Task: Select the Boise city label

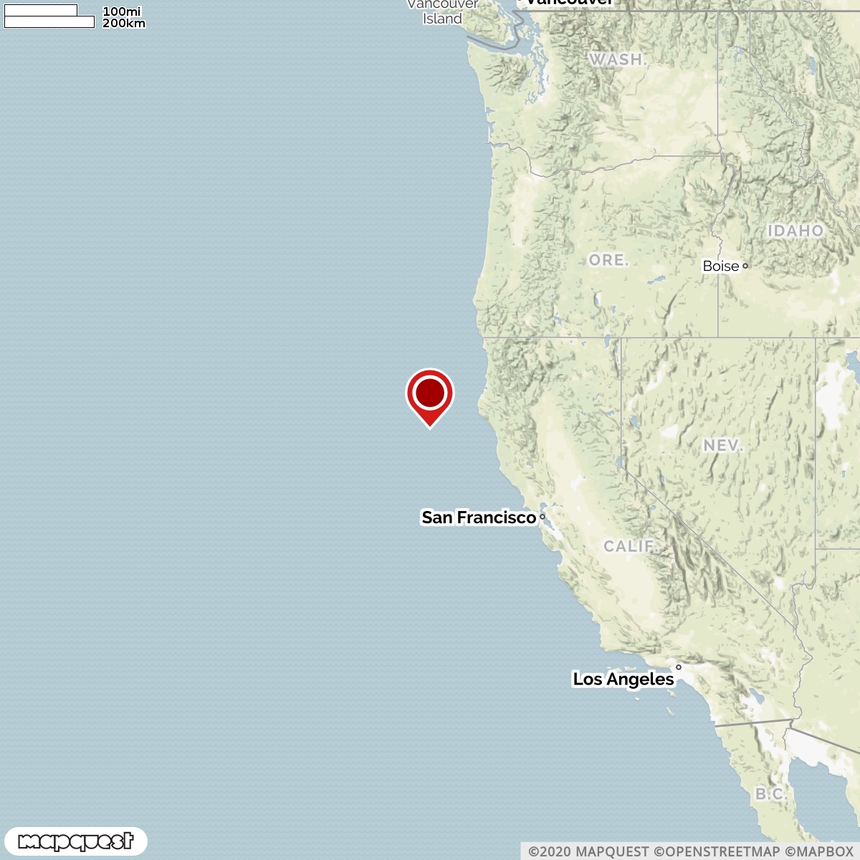Action: point(721,266)
